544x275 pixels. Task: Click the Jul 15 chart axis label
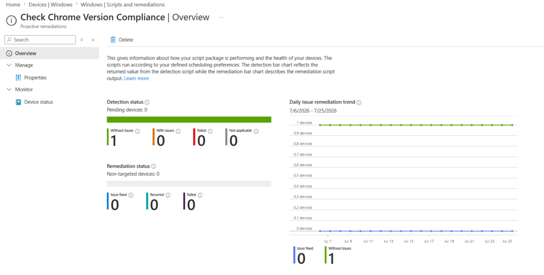pos(409,240)
